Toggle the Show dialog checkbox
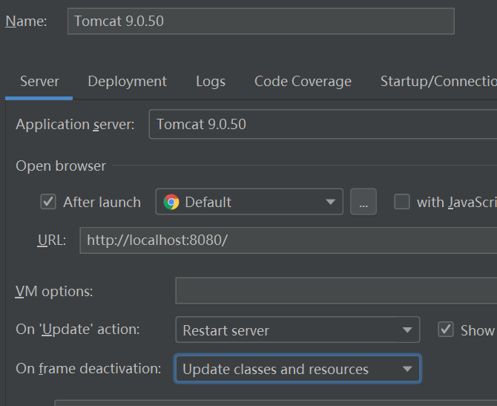This screenshot has width=497, height=406. [446, 330]
